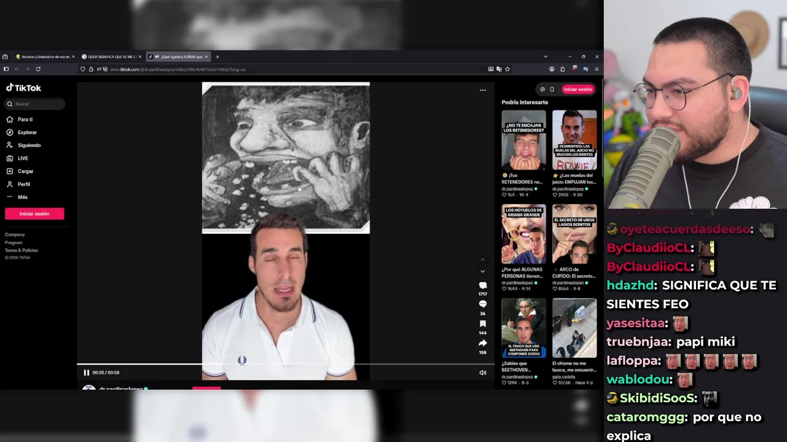Open the Para ti feed
787x442 pixels.
click(25, 119)
